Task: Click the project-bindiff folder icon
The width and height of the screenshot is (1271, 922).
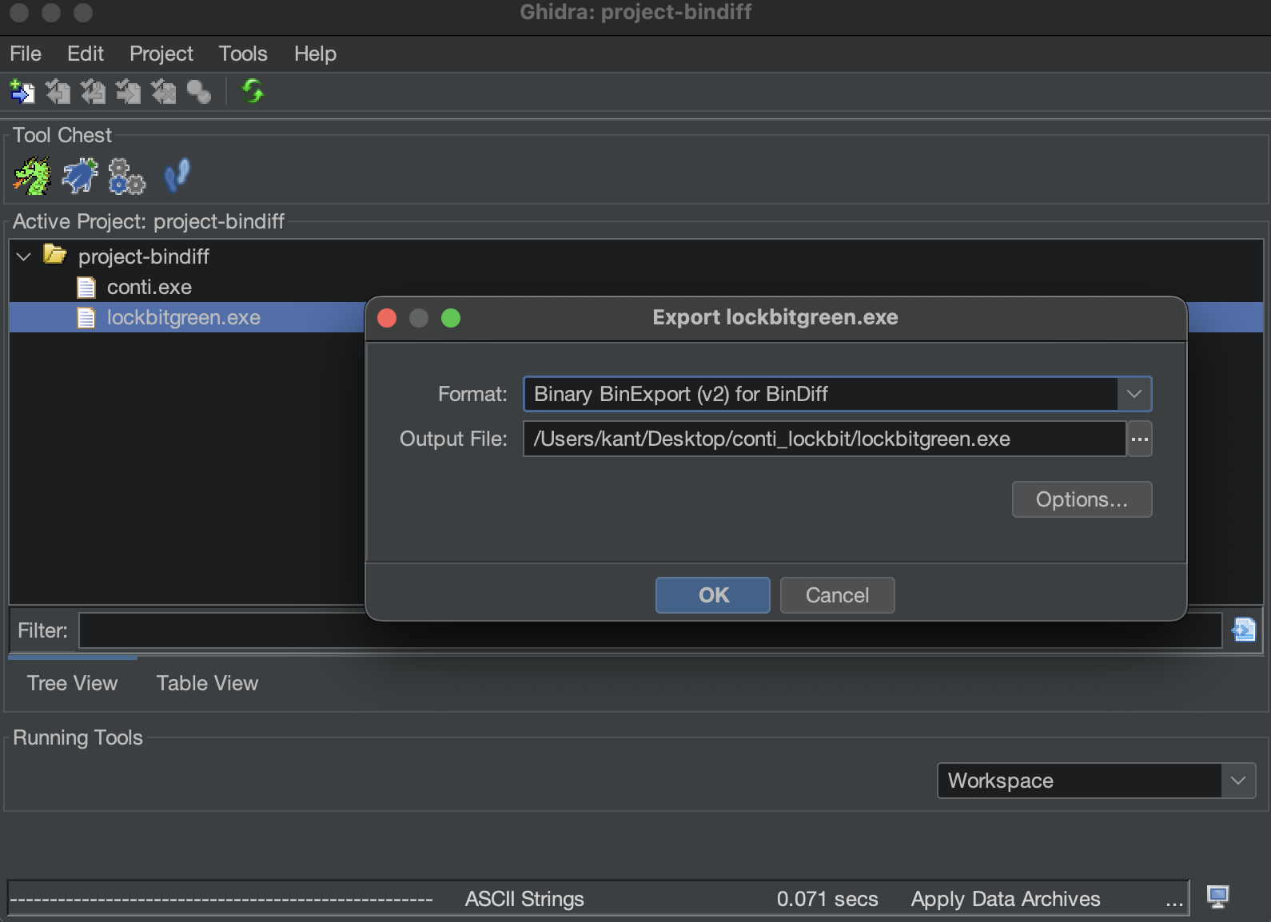Action: [55, 255]
